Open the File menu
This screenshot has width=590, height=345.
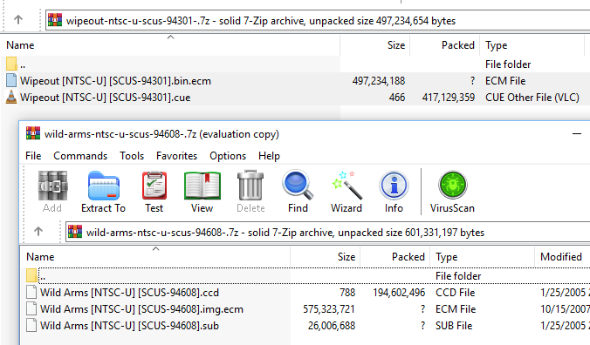tap(33, 156)
